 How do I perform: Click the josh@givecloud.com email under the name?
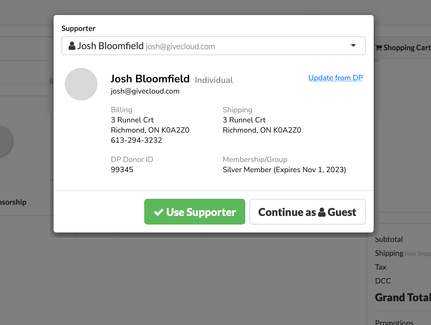click(x=145, y=91)
